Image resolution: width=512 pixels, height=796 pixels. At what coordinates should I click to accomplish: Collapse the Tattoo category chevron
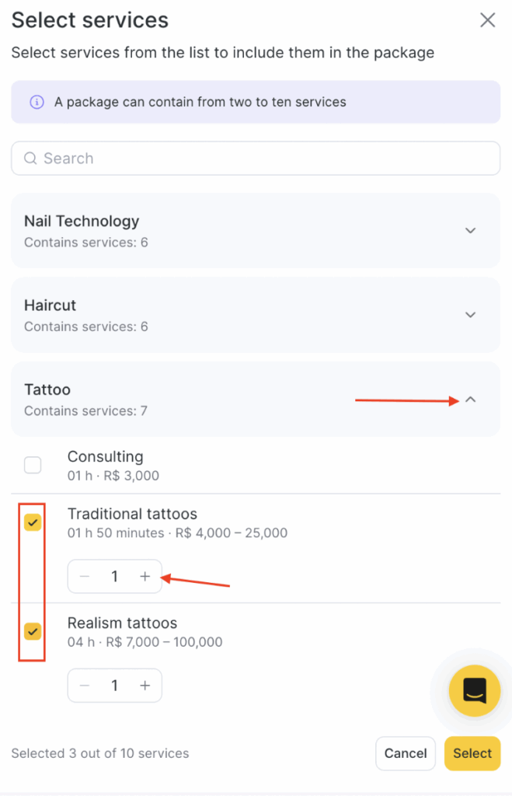pos(470,400)
